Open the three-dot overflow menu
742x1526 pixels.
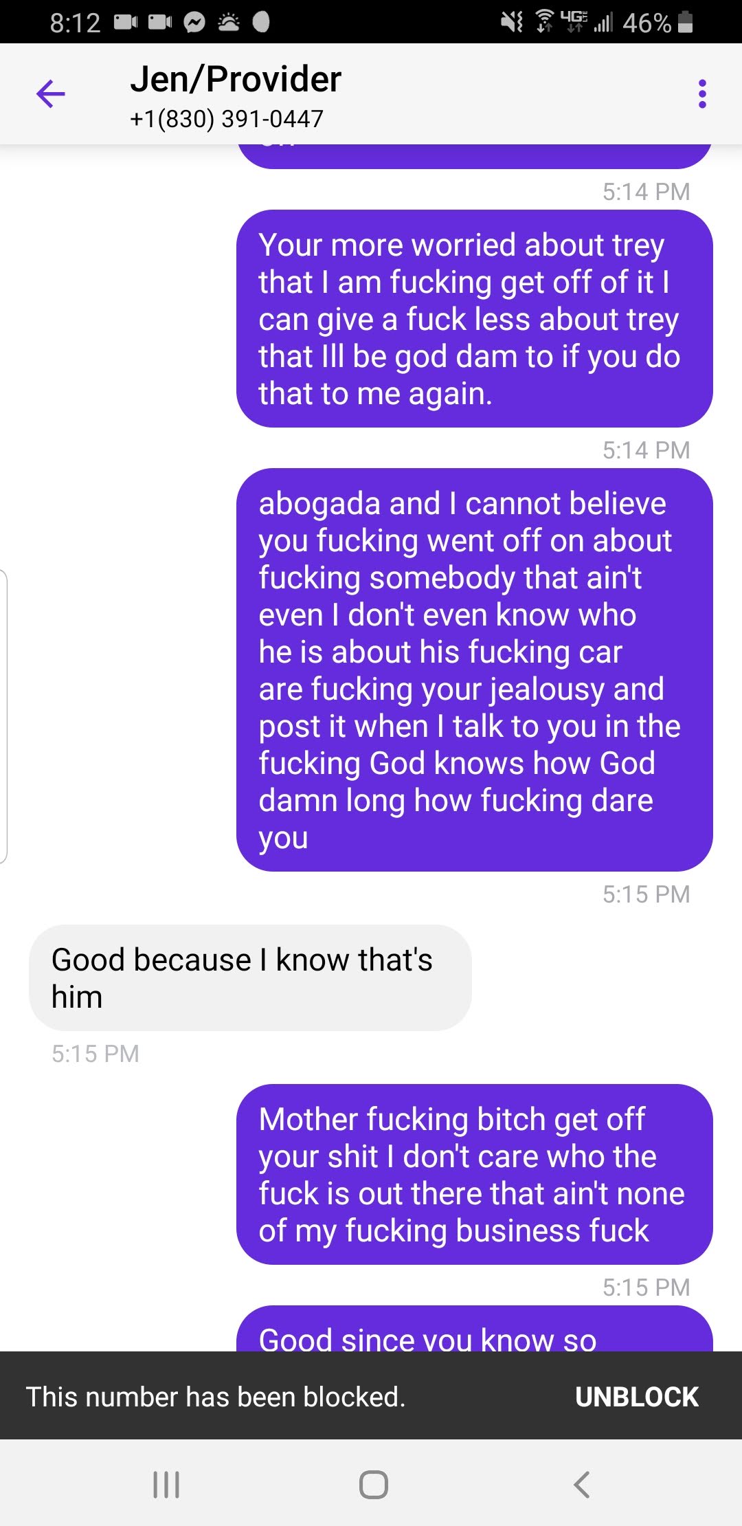701,93
